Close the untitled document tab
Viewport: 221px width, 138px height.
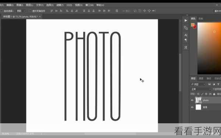[x=40, y=17]
